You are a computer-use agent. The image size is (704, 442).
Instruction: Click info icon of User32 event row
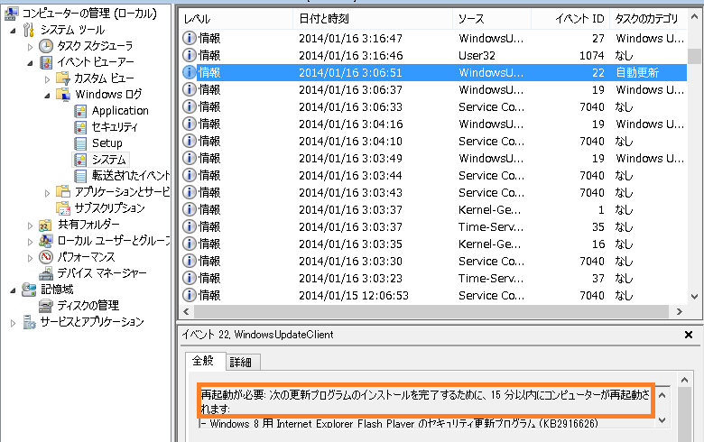tap(189, 55)
